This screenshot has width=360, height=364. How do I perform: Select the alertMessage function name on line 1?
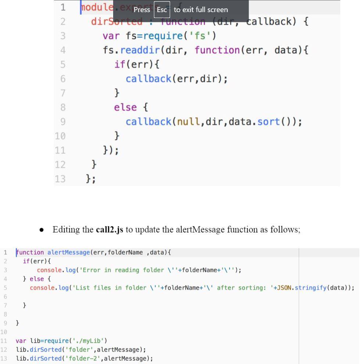68,252
